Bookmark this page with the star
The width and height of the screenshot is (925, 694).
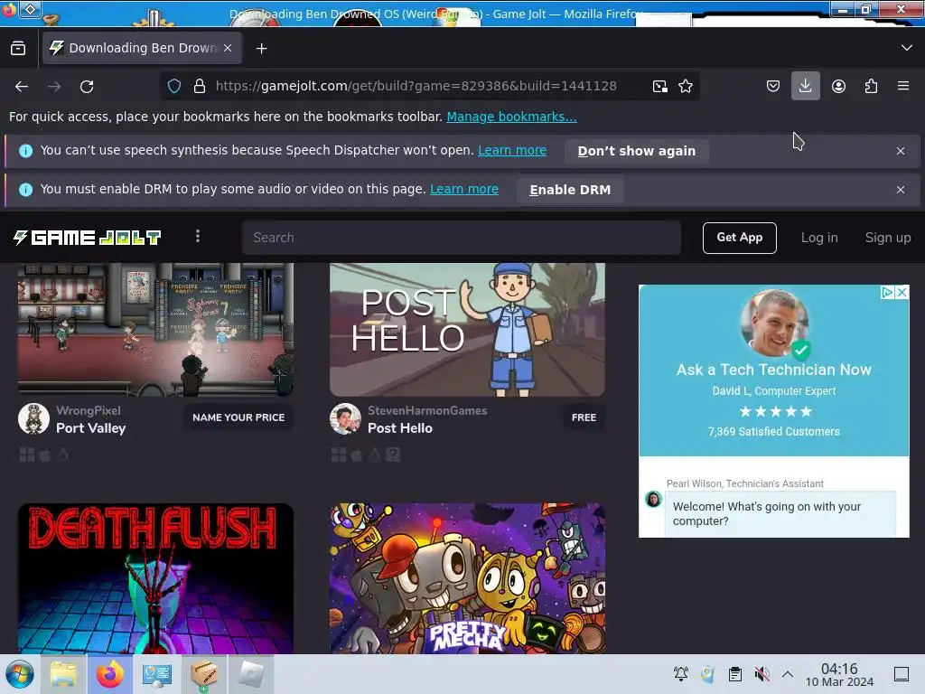(x=686, y=86)
